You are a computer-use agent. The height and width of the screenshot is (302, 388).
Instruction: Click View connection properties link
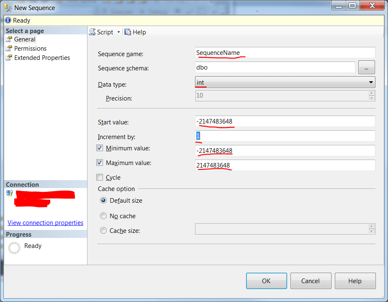(45, 222)
